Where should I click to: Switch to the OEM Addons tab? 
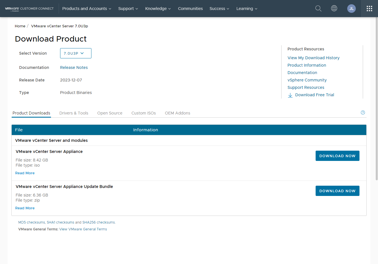pyautogui.click(x=177, y=113)
